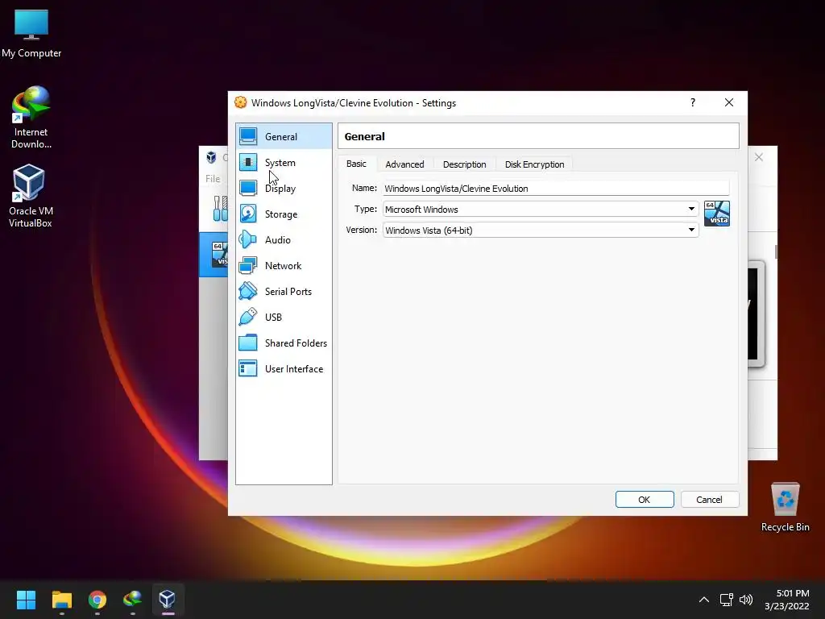Select the Vista VM entry in Manager list
825x619 pixels.
tap(214, 254)
